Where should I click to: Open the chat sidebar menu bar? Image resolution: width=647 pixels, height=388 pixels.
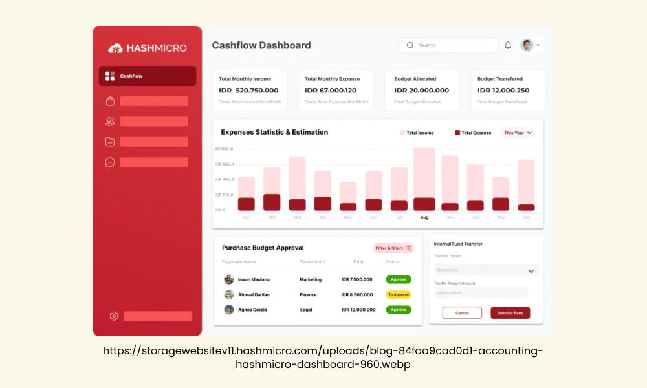point(154,162)
